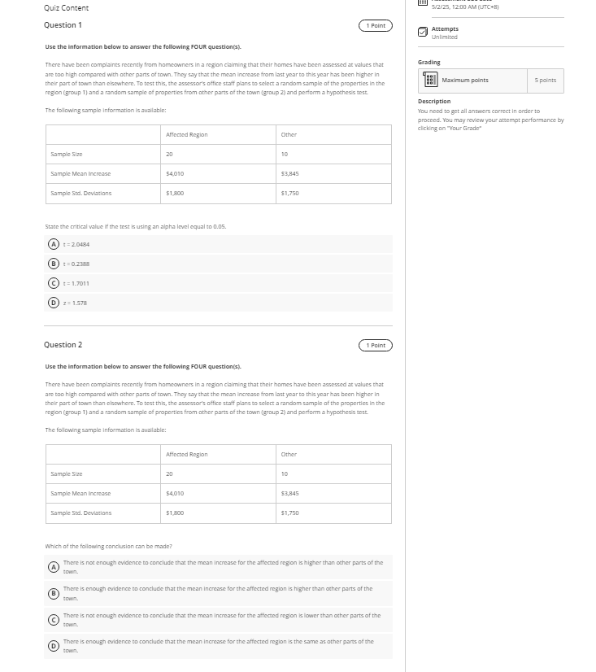Click the Question 1 "1 Point" badge
Screen dimensions: 596x672
pos(375,26)
